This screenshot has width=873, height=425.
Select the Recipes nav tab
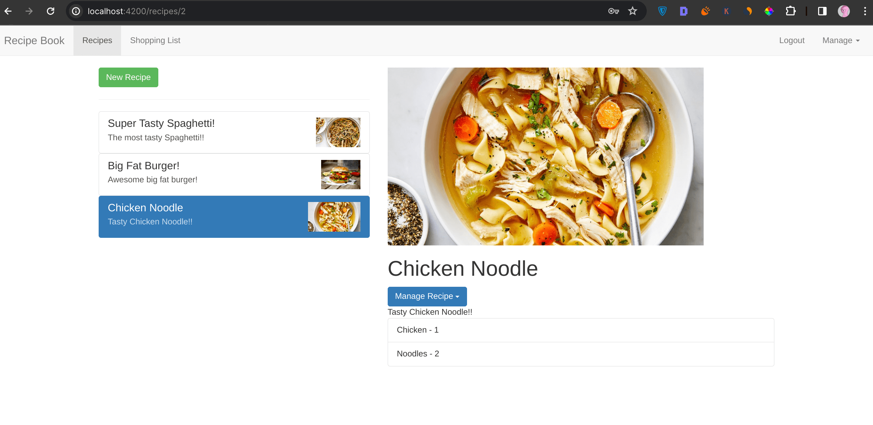coord(97,40)
